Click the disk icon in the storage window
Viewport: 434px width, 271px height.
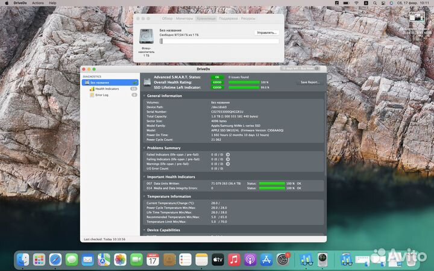click(x=146, y=36)
